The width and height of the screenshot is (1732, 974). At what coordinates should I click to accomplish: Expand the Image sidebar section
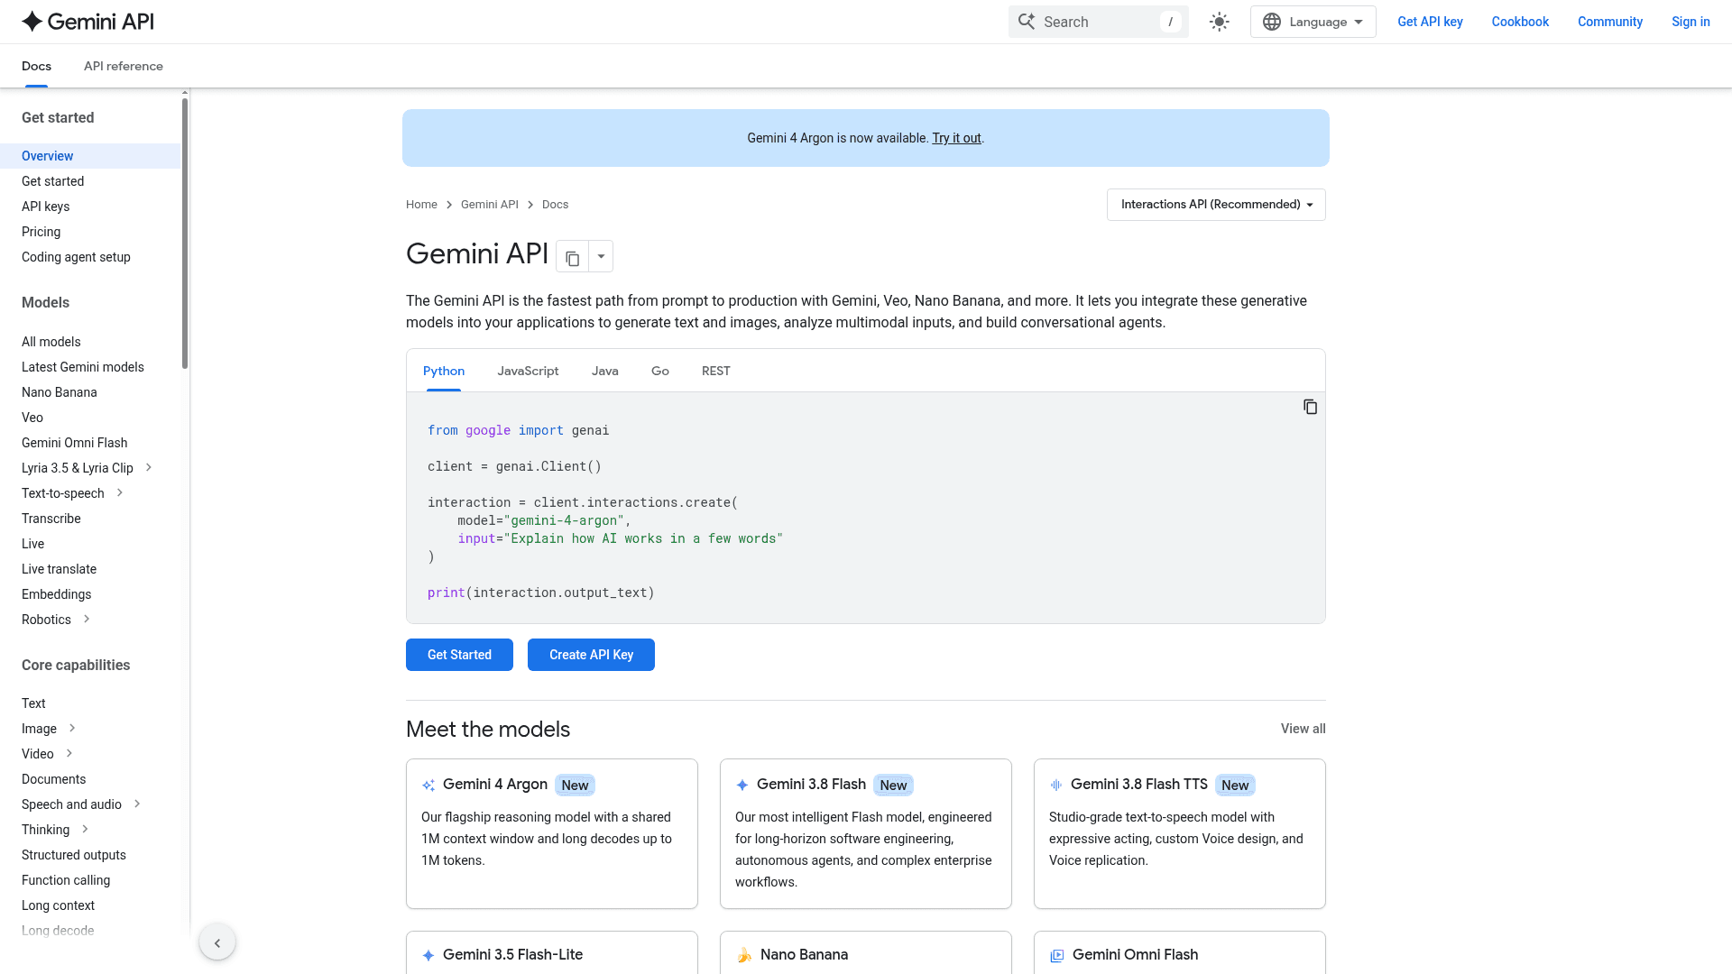[x=72, y=728]
